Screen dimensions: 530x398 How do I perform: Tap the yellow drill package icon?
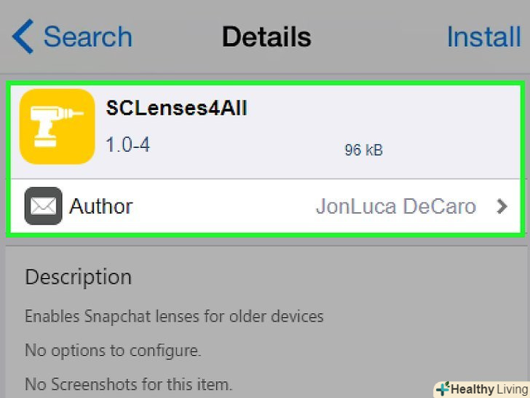(x=58, y=126)
